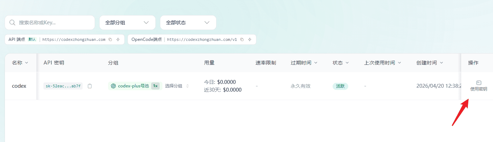This screenshot has height=142, width=493.
Task: Click the creation time 2026/04/20 12:38
Action: click(438, 86)
